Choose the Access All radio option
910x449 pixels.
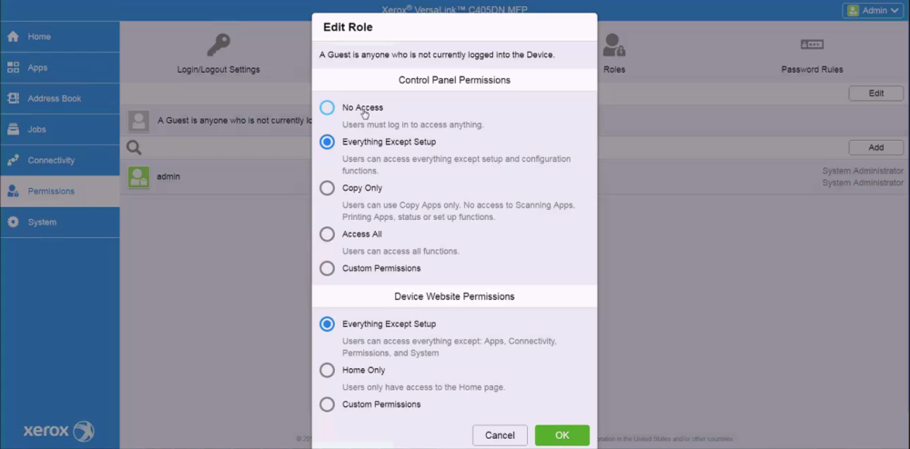328,234
